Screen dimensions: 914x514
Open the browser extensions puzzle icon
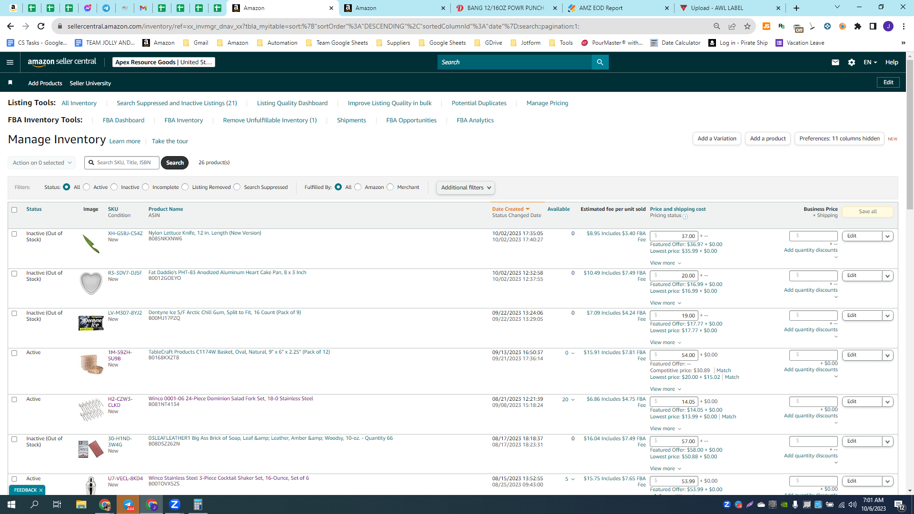click(858, 26)
